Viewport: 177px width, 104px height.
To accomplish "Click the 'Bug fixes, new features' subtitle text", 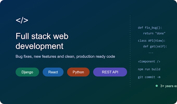I will tap(65, 56).
